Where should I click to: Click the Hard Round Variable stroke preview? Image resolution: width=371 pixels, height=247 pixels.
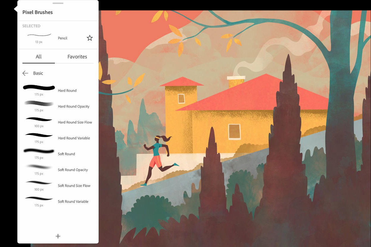click(x=39, y=135)
